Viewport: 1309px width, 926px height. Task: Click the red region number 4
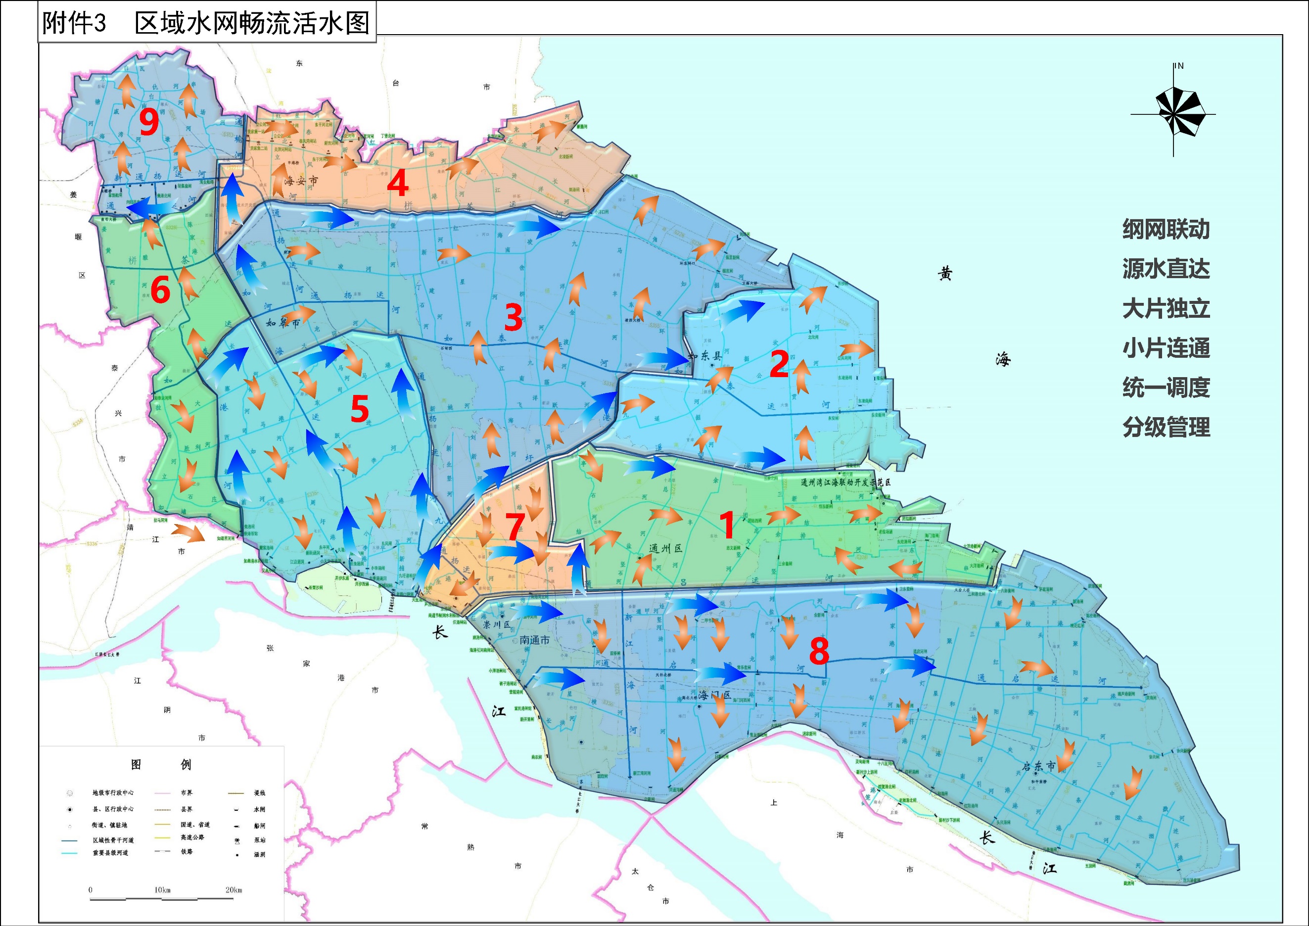pos(397,183)
